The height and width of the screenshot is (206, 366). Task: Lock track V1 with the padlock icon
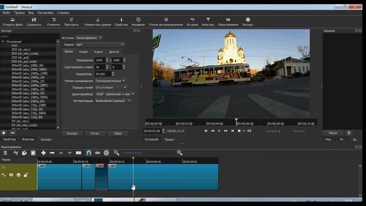point(26,175)
